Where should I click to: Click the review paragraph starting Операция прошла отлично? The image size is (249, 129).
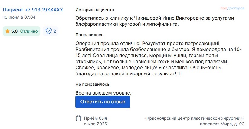point(159,59)
